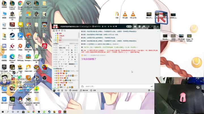This screenshot has height=114, width=204.
Task: Open Steam from the taskbar
Action: (49, 112)
